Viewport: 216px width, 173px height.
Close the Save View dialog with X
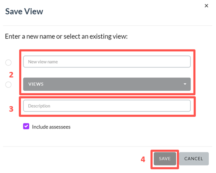[206, 6]
